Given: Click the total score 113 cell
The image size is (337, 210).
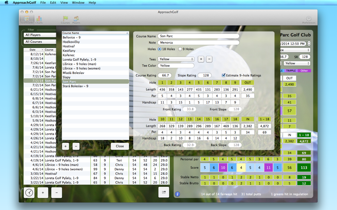Looking at the screenshot, I should (304, 168).
